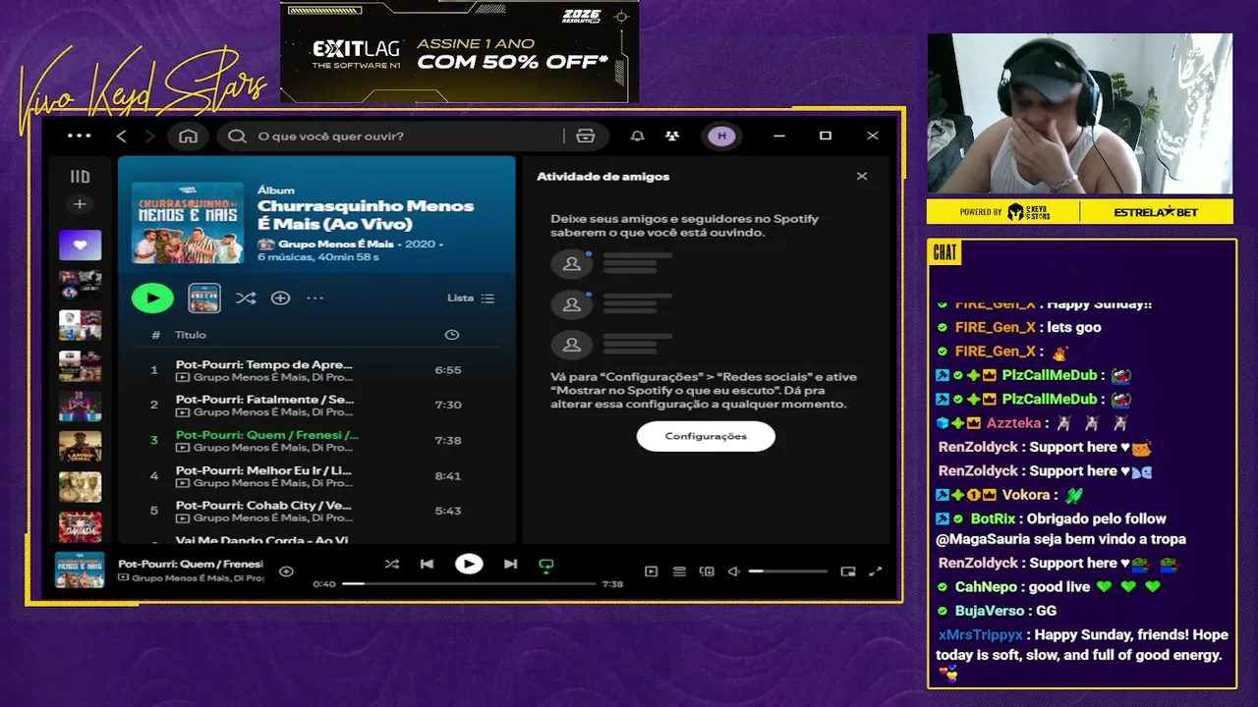Open the play queue
The image size is (1258, 707).
(679, 571)
